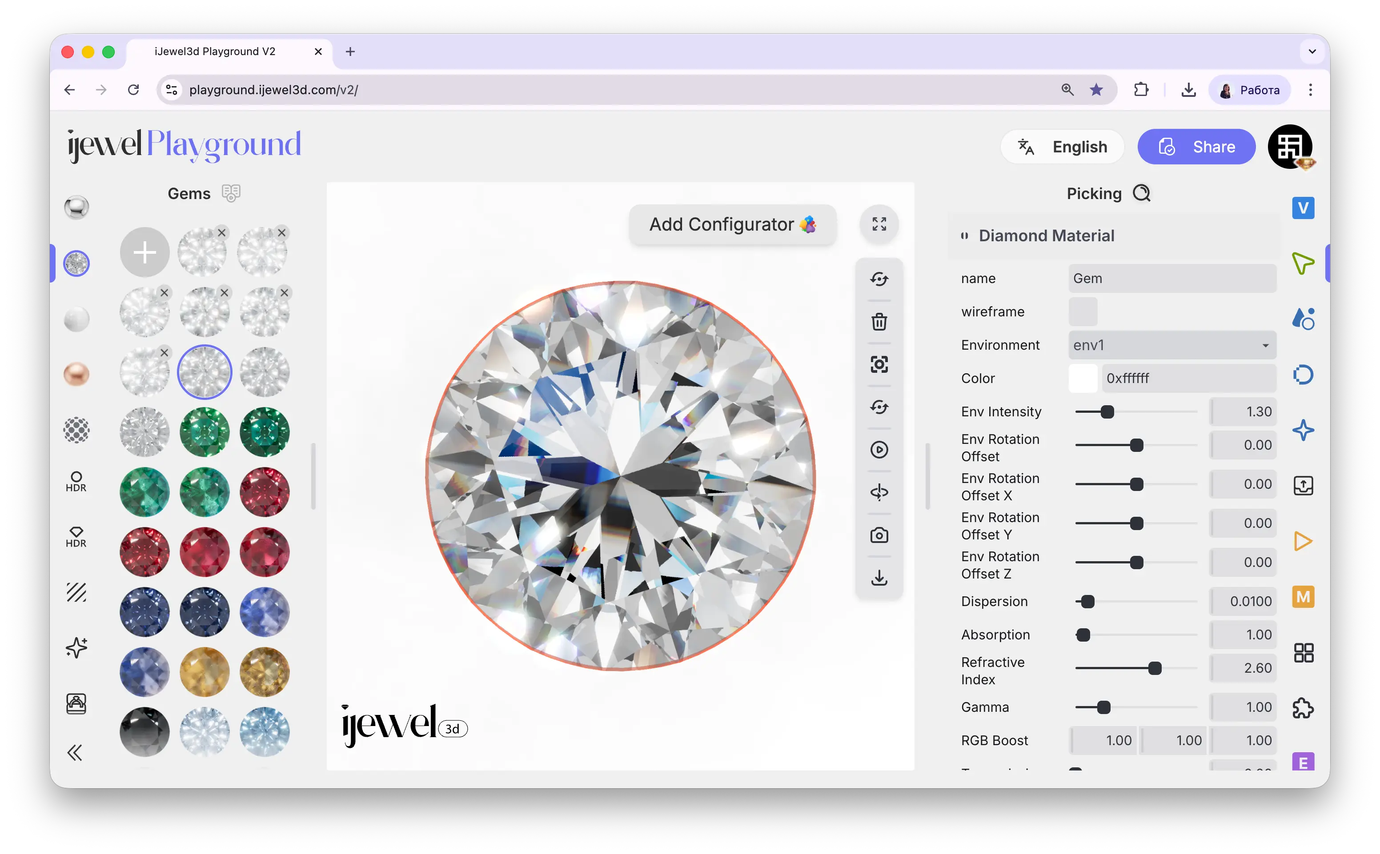Image resolution: width=1380 pixels, height=854 pixels.
Task: Toggle the wireframe checkbox
Action: [x=1082, y=312]
